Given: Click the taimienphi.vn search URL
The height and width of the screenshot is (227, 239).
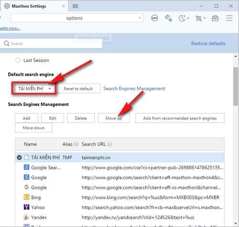Looking at the screenshot, I should tap(96, 157).
